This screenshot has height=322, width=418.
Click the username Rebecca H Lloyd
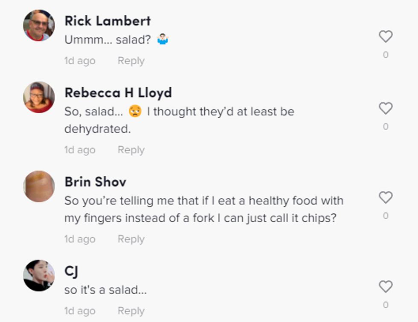118,93
